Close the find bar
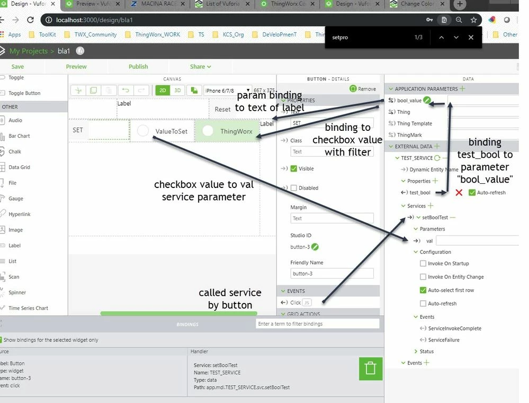 (x=471, y=37)
